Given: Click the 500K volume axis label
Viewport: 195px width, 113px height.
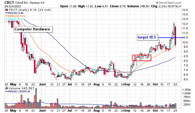Looking at the screenshot, I should click(187, 101).
